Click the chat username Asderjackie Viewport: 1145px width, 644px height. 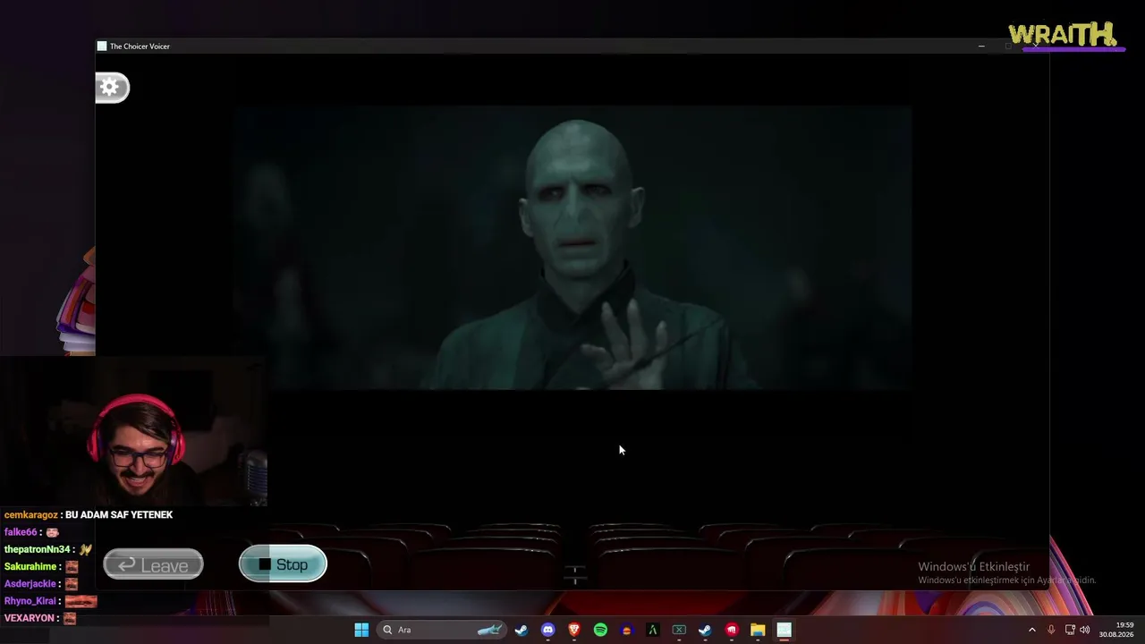pyautogui.click(x=30, y=584)
